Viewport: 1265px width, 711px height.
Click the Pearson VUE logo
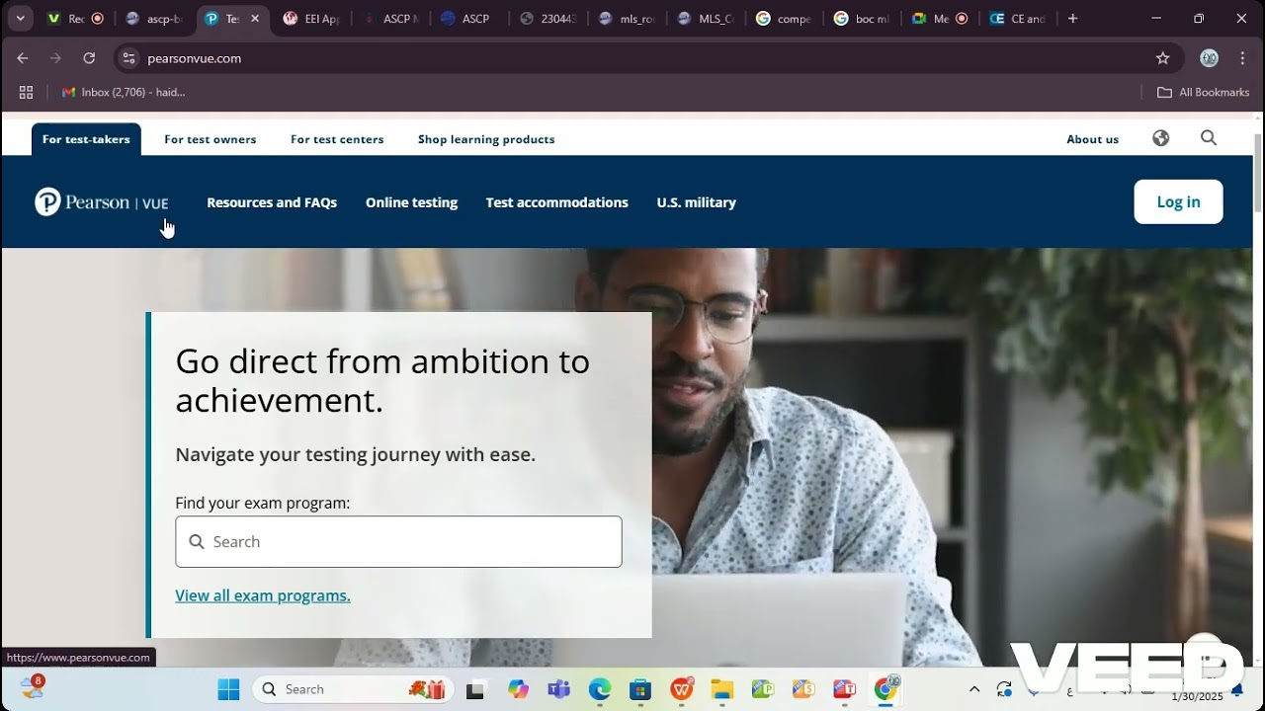(x=102, y=202)
